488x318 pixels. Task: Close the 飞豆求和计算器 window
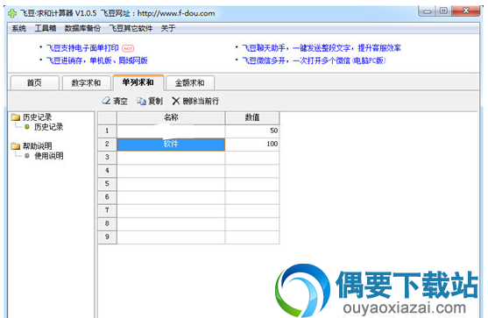(466, 11)
